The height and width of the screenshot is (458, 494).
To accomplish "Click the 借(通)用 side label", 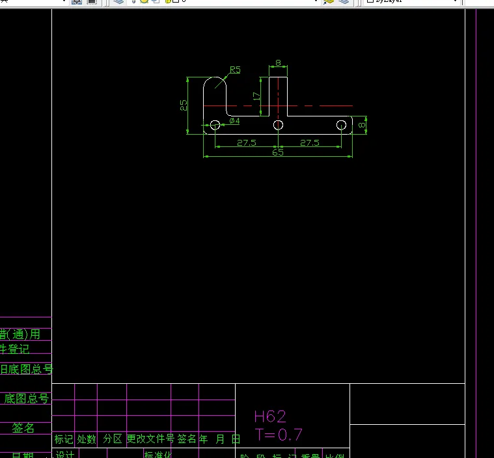I will coord(20,334).
